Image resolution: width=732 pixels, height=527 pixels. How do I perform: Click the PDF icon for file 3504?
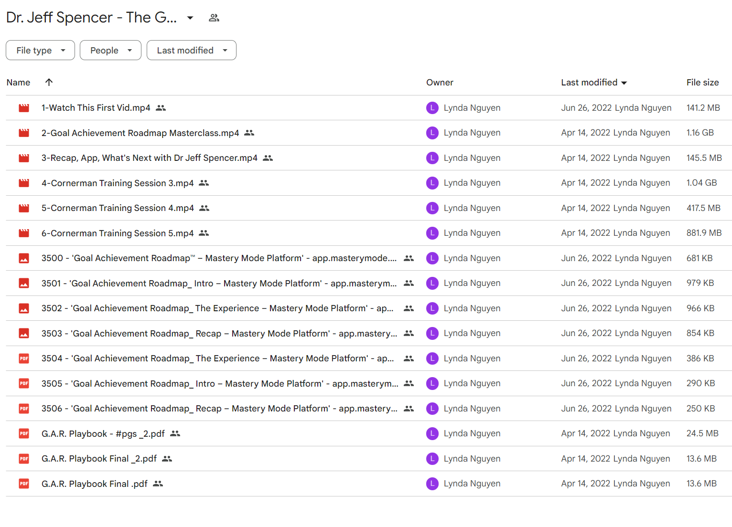(x=24, y=358)
